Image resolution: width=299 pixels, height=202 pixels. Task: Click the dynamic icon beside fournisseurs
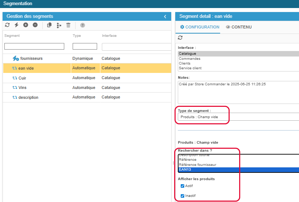click(x=16, y=58)
